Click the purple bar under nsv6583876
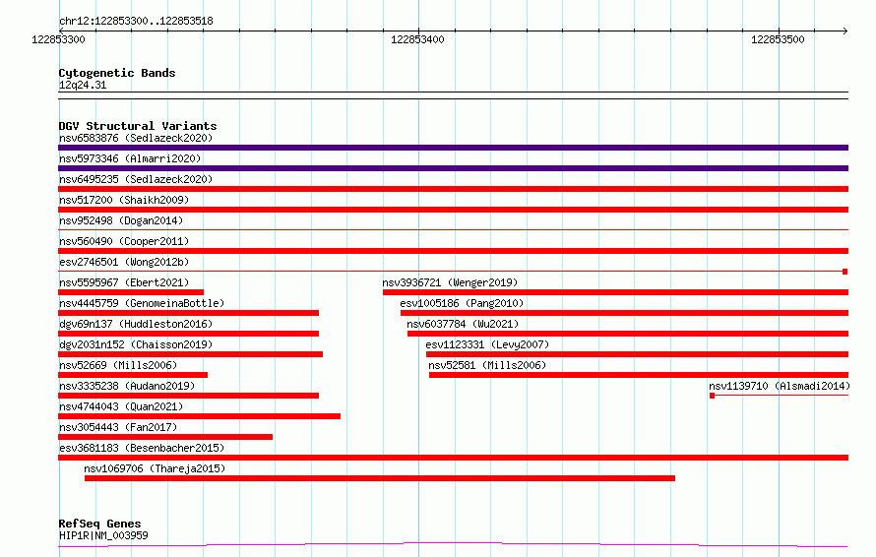876x557 pixels. (453, 148)
